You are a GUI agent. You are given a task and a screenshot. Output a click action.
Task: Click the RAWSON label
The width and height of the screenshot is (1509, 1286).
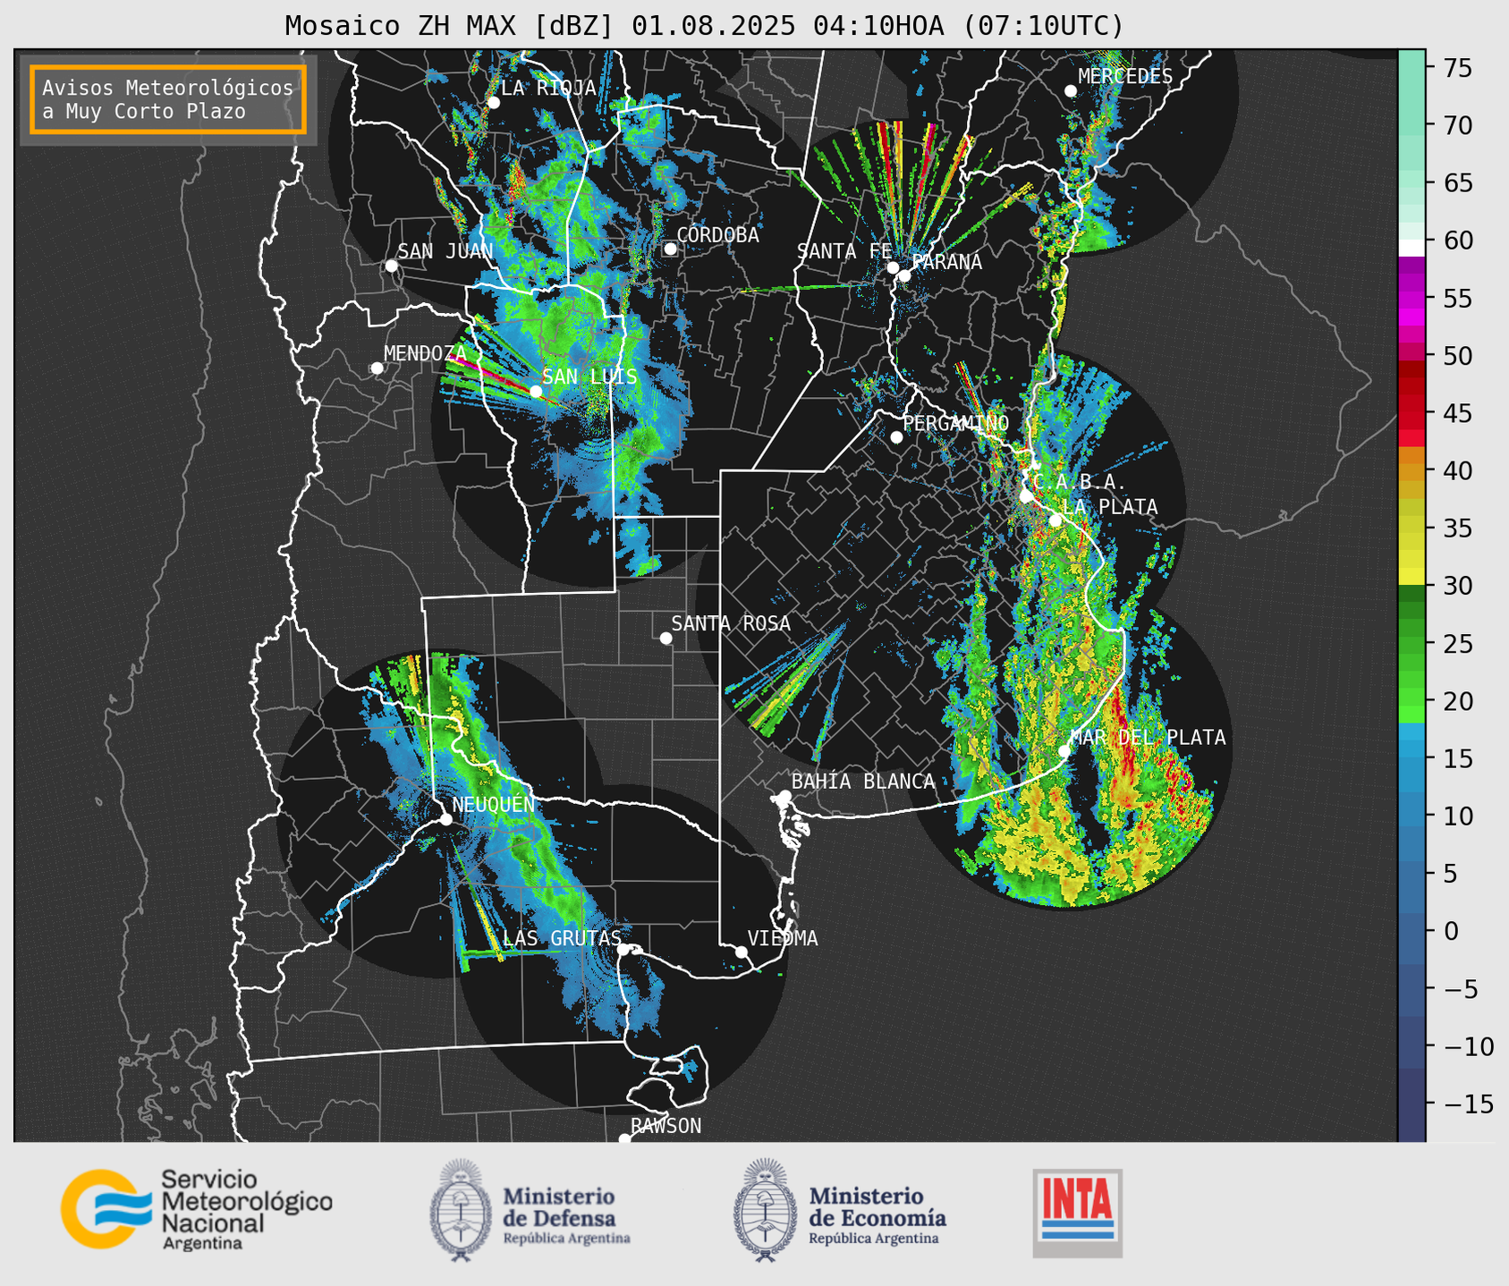coord(665,1126)
